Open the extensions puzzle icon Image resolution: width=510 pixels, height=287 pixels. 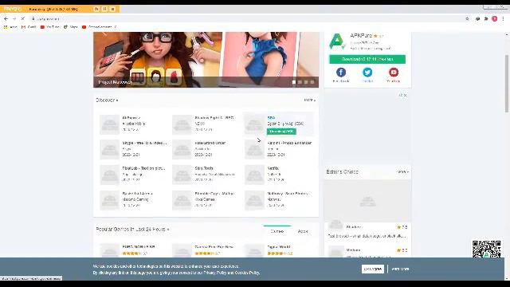point(486,19)
